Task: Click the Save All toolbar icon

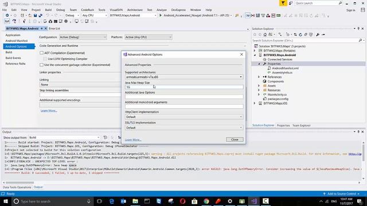Action: [41, 15]
